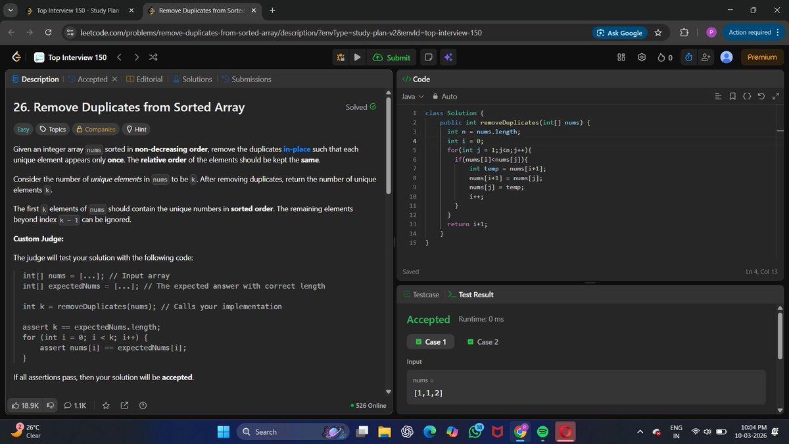Screen dimensions: 789x444
Task: Open the 1.1K comments
Action: point(75,406)
